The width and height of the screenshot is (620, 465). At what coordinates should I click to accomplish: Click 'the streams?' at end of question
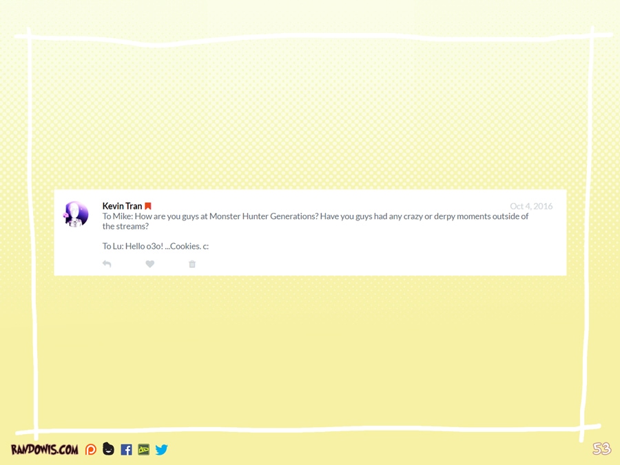pyautogui.click(x=125, y=226)
